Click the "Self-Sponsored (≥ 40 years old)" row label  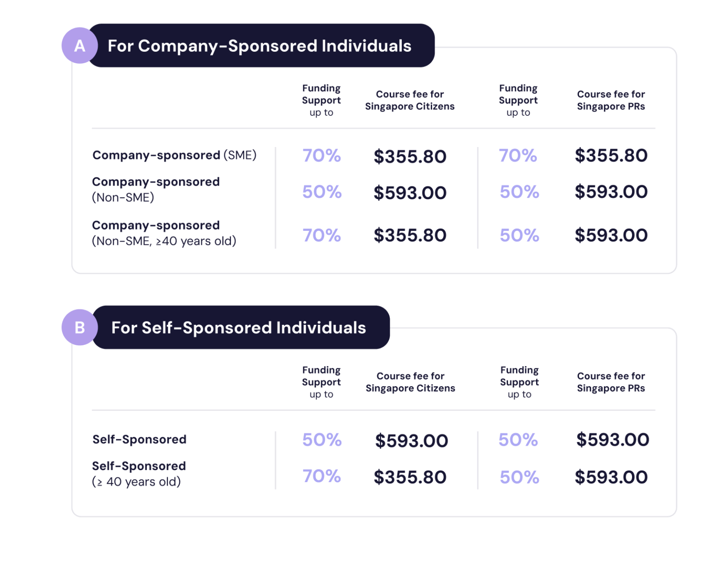pos(139,474)
